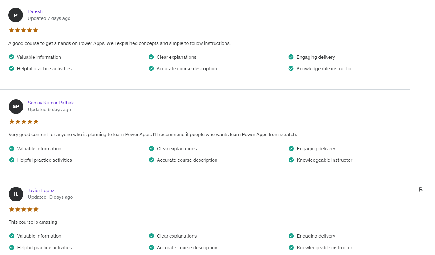The width and height of the screenshot is (435, 255).
Task: Click the check icon beside Sanjay's Helpful practice activities
Action: click(12, 160)
